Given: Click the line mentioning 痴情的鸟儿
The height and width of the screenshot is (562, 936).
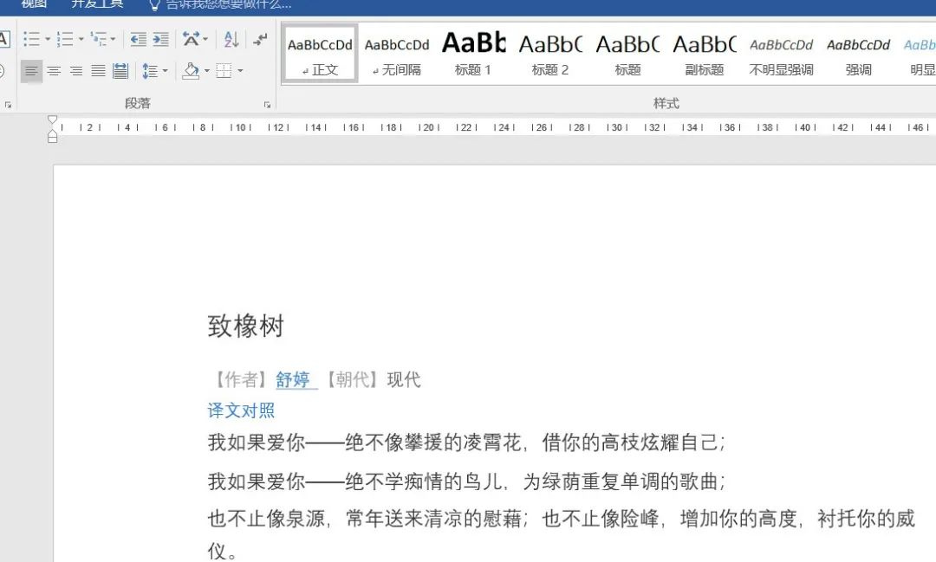Looking at the screenshot, I should pos(467,481).
